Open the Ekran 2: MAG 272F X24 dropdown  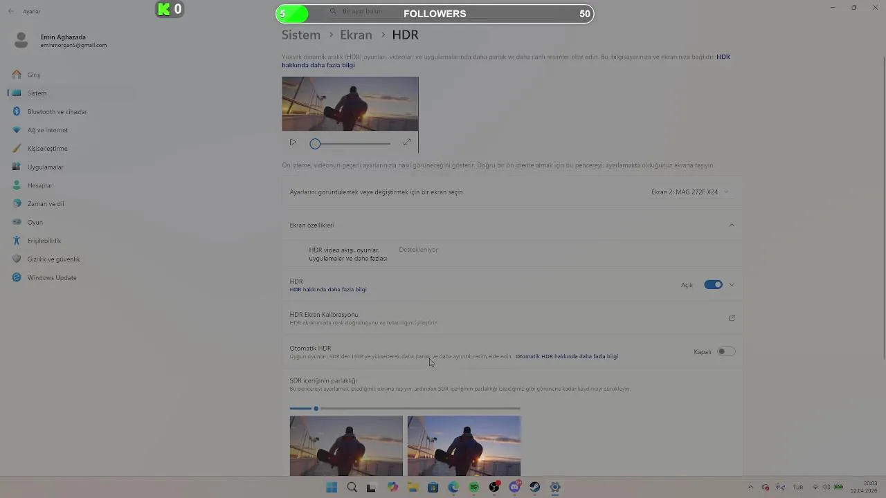coord(690,192)
